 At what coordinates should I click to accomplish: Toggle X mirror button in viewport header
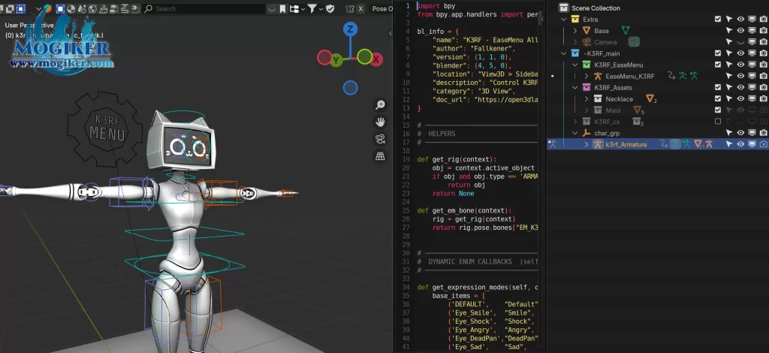pyautogui.click(x=360, y=9)
